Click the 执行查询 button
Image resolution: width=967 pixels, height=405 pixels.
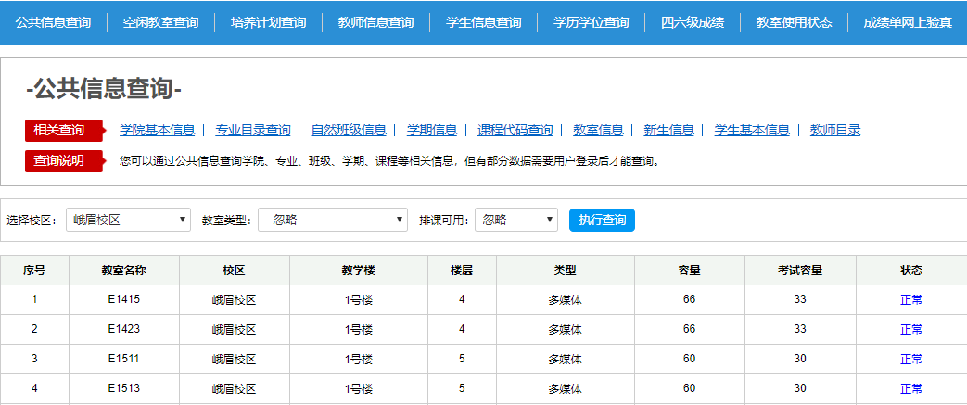point(602,220)
